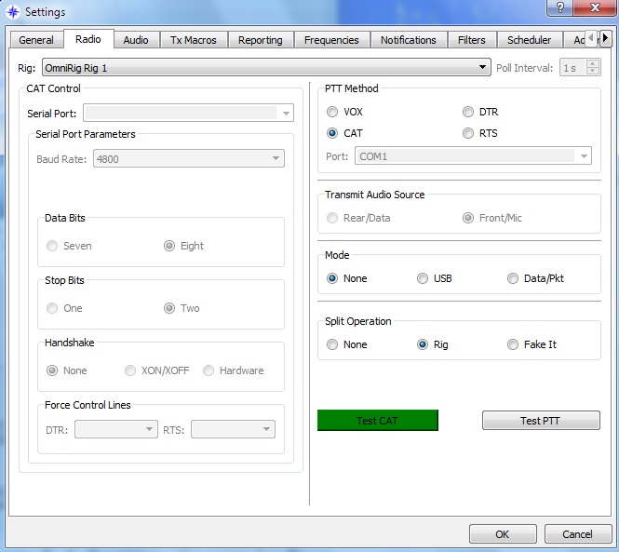619x552 pixels.
Task: Set Mode to Data/Pkt
Action: pyautogui.click(x=513, y=278)
